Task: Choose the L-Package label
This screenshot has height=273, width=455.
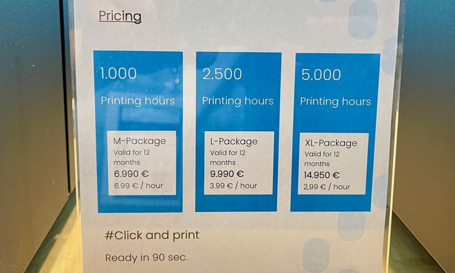Action: pyautogui.click(x=233, y=142)
